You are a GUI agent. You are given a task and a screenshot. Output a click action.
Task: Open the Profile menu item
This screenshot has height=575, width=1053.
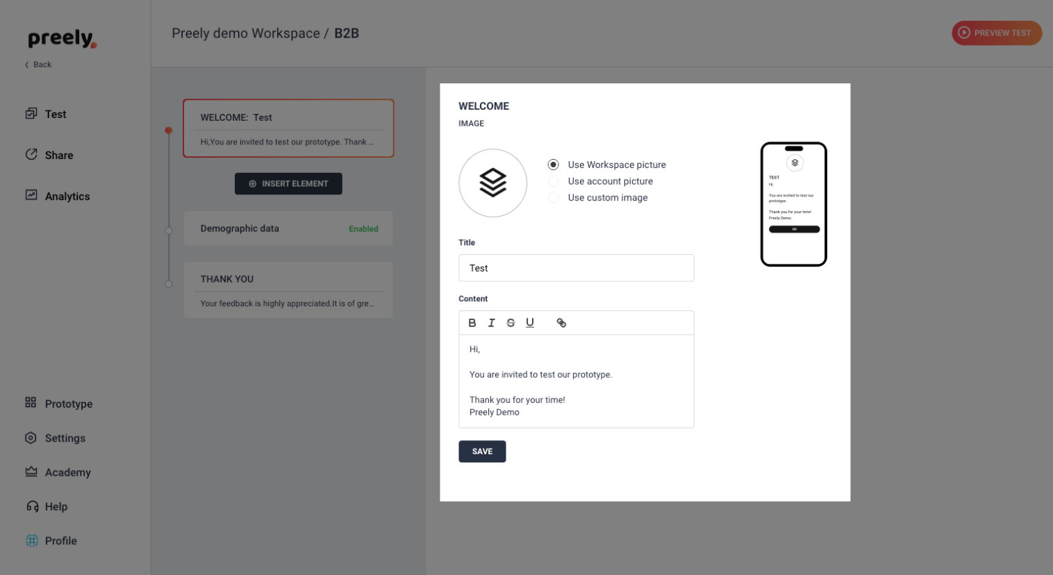51,540
